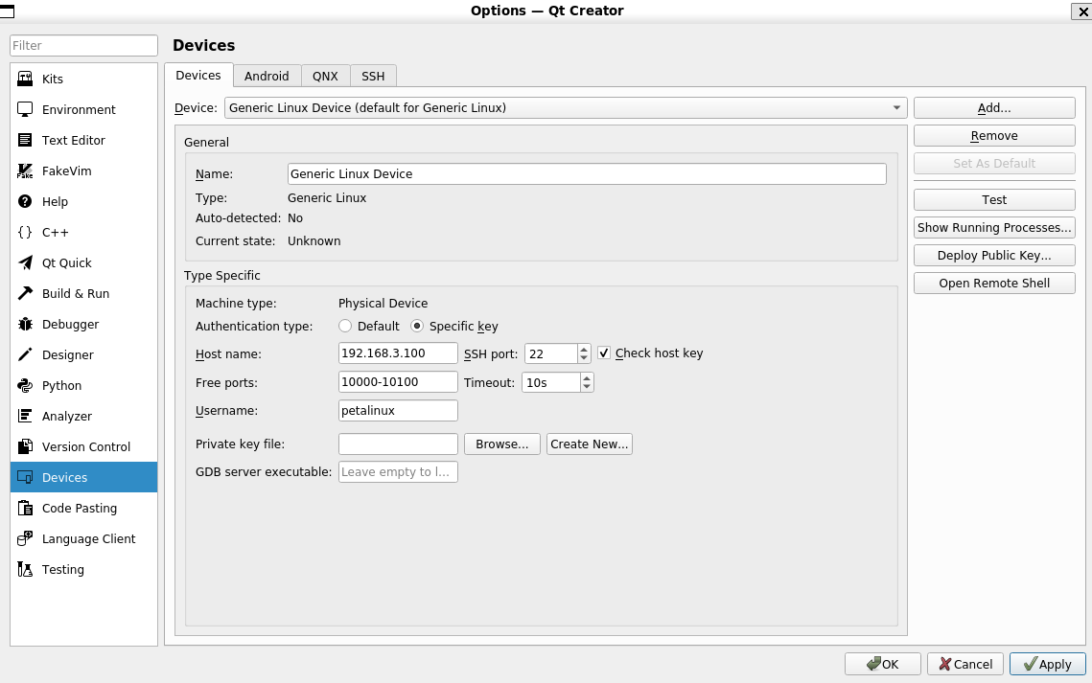Open the Testing flask icon
Screen dimensions: 1092x683
25,569
